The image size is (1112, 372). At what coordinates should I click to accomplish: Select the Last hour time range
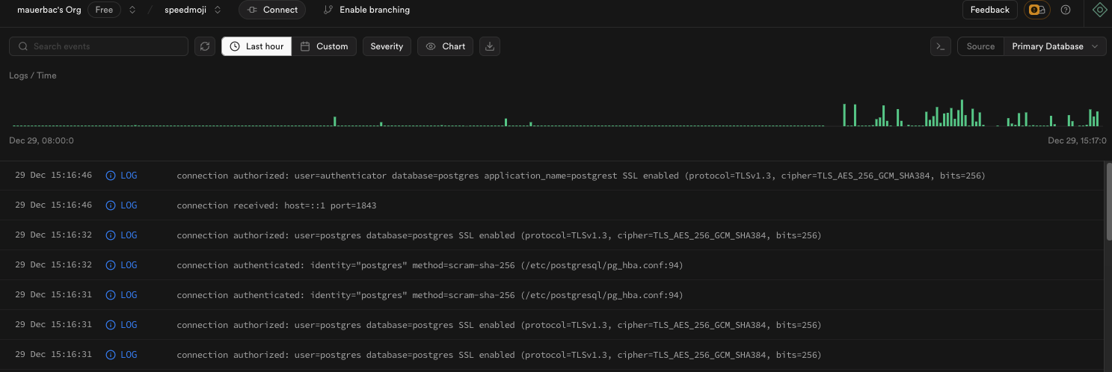[x=257, y=46]
